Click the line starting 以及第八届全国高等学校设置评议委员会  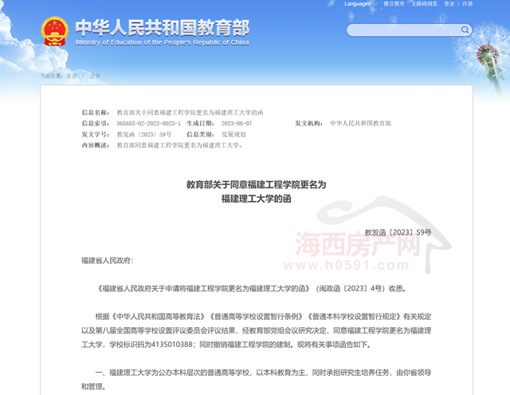point(257,330)
